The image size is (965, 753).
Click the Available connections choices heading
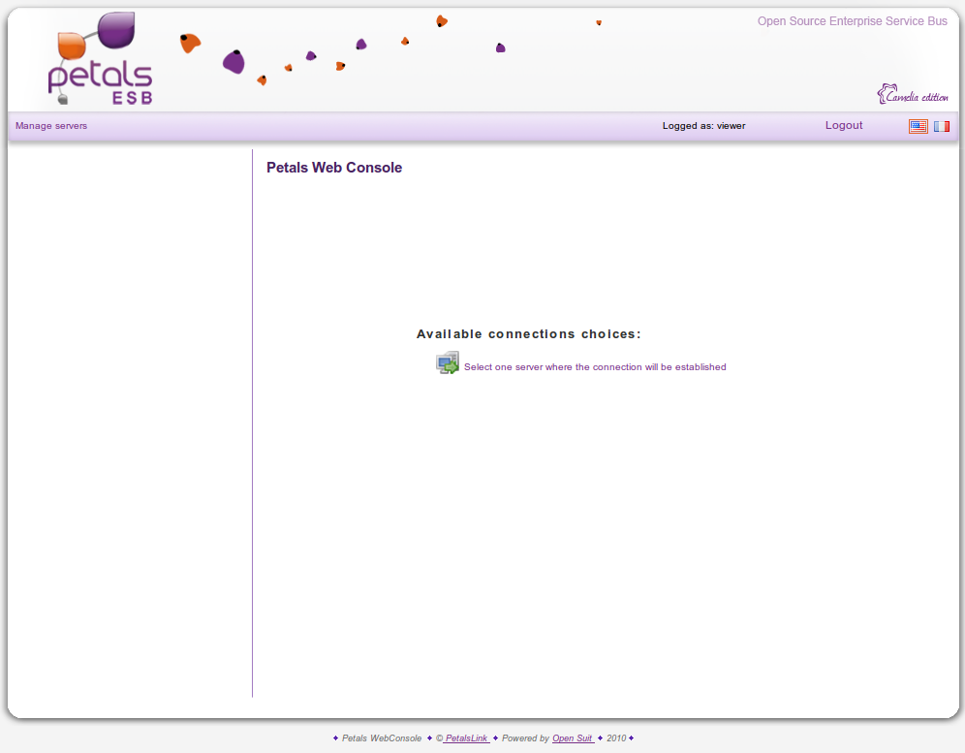[x=529, y=334]
